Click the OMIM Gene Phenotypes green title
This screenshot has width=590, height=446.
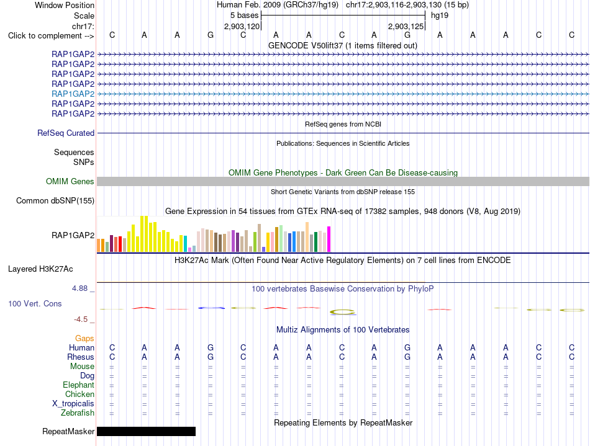[343, 173]
